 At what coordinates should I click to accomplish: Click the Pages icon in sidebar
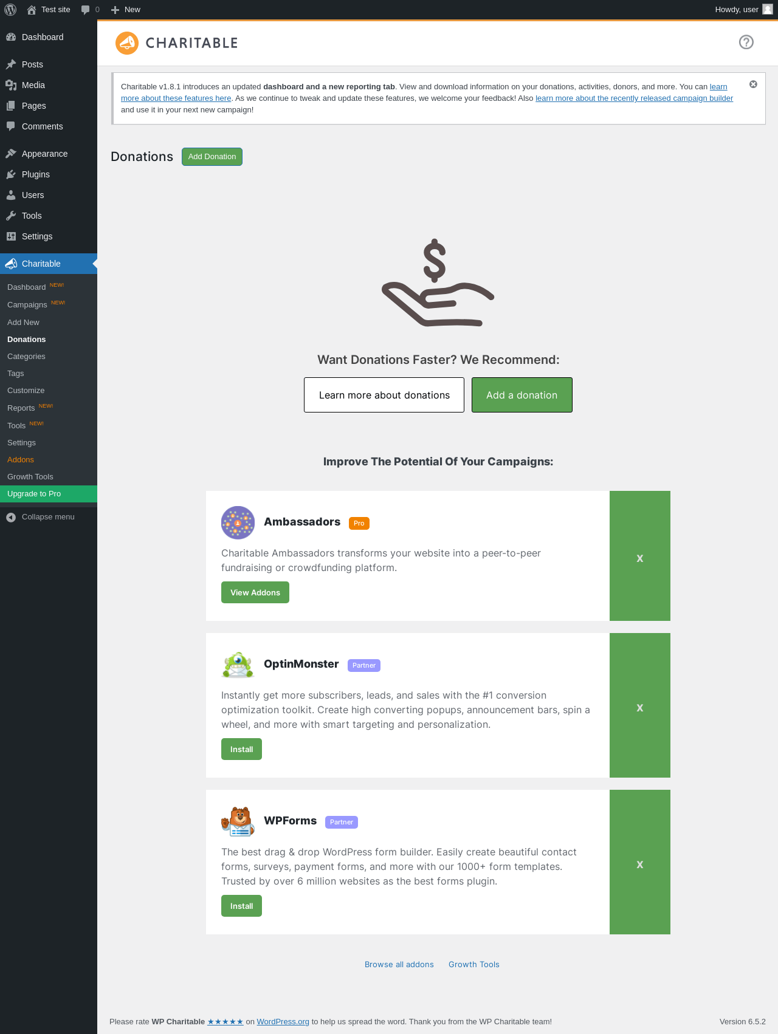pos(11,106)
